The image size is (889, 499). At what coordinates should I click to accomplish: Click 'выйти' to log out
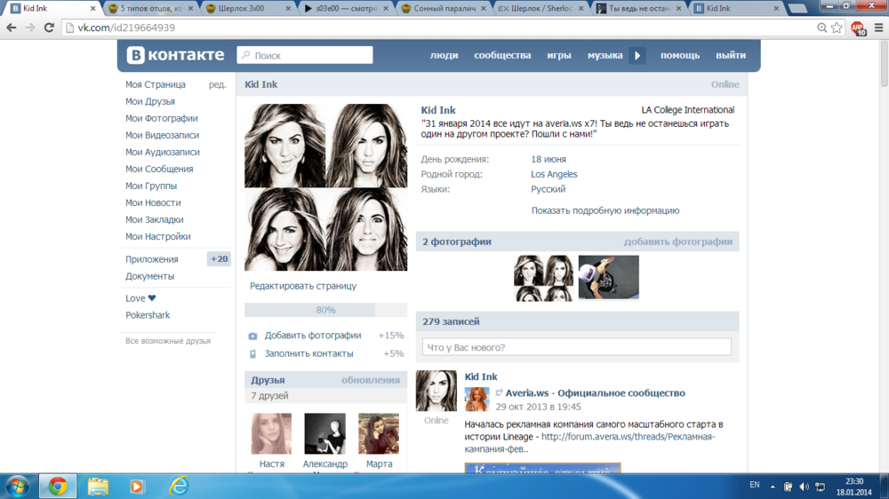[730, 55]
